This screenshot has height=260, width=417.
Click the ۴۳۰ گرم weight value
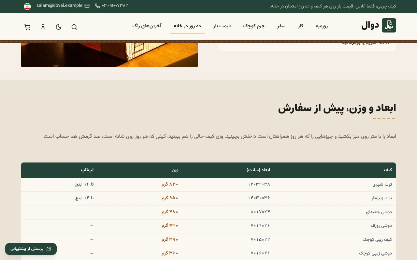coord(170,226)
